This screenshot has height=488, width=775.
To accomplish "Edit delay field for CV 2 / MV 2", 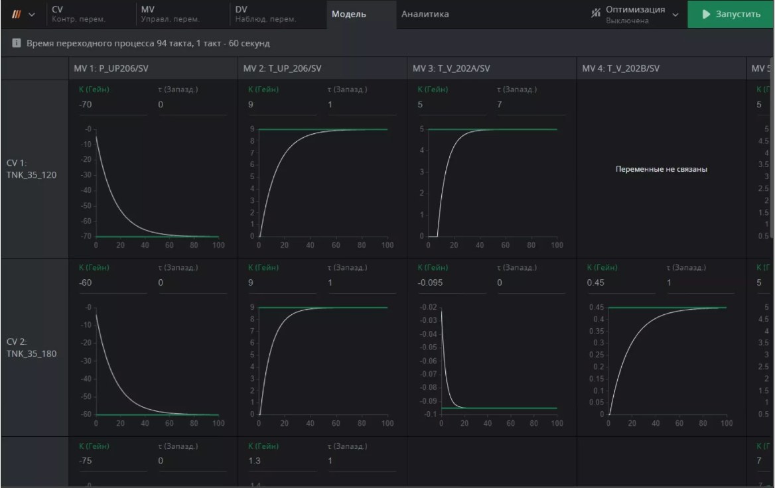I will 362,283.
